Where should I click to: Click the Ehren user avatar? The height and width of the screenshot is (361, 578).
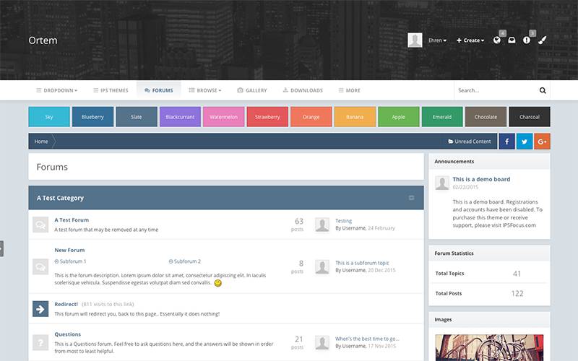(415, 40)
